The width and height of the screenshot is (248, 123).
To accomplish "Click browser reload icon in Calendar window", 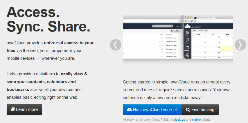I will click(x=192, y=21).
